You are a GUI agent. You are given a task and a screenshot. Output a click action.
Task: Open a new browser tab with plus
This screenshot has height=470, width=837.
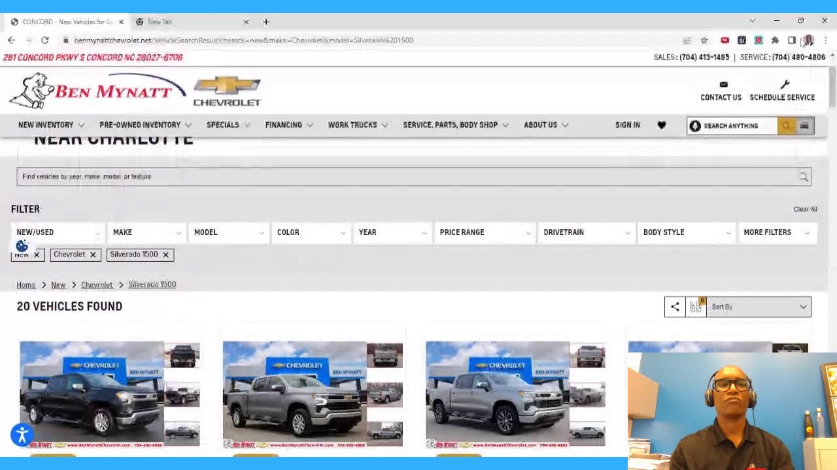point(266,22)
